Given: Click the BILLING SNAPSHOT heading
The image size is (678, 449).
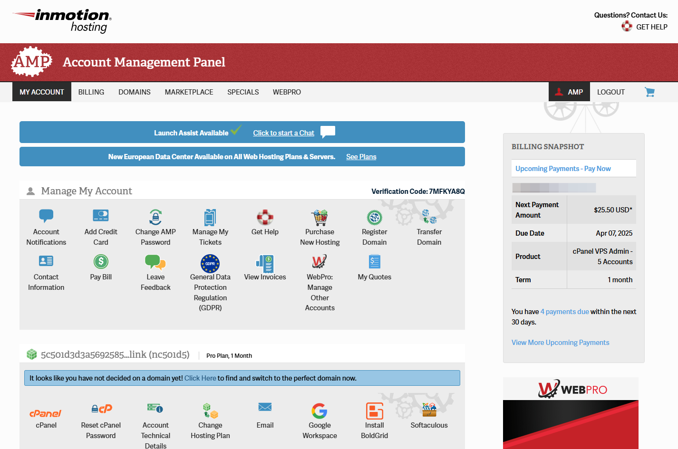Looking at the screenshot, I should click(548, 147).
